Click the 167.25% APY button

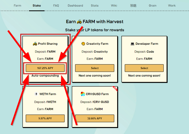coord(45,68)
